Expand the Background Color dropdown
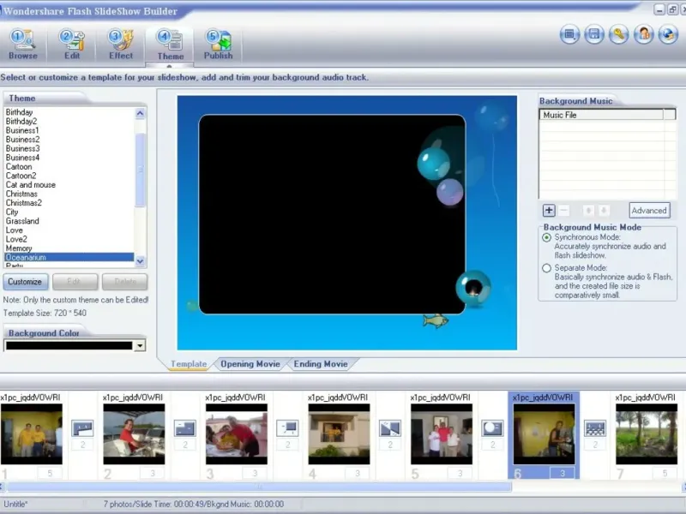This screenshot has width=686, height=514. point(140,346)
